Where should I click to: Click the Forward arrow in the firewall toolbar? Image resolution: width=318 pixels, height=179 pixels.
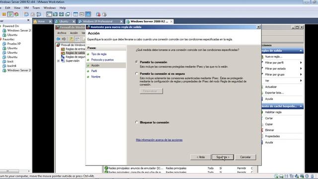click(64, 39)
